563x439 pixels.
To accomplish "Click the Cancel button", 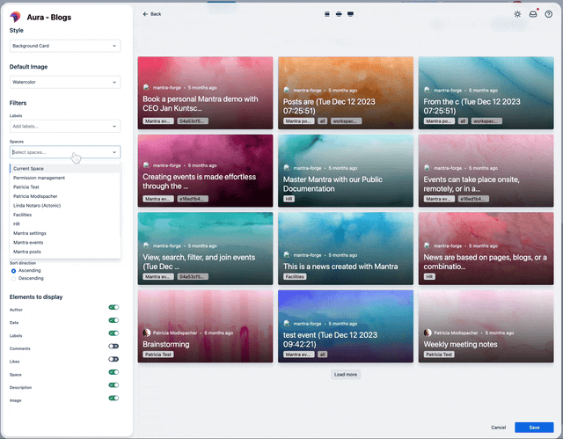I will [x=499, y=428].
